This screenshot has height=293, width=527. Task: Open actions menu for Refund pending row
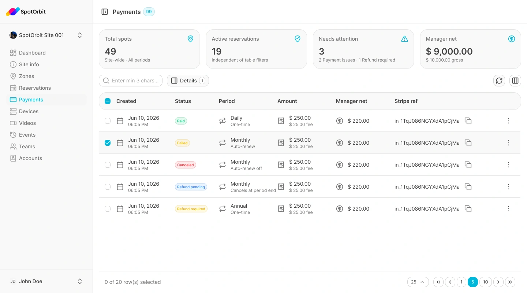click(509, 187)
